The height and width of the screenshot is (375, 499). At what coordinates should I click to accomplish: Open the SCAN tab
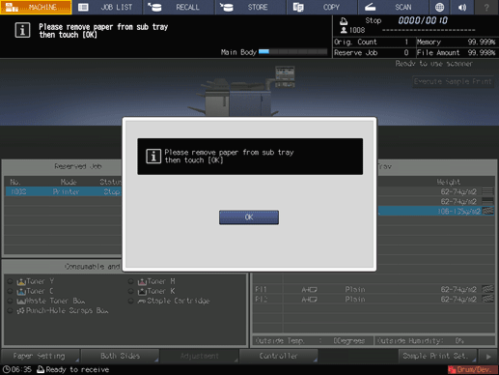pyautogui.click(x=394, y=7)
